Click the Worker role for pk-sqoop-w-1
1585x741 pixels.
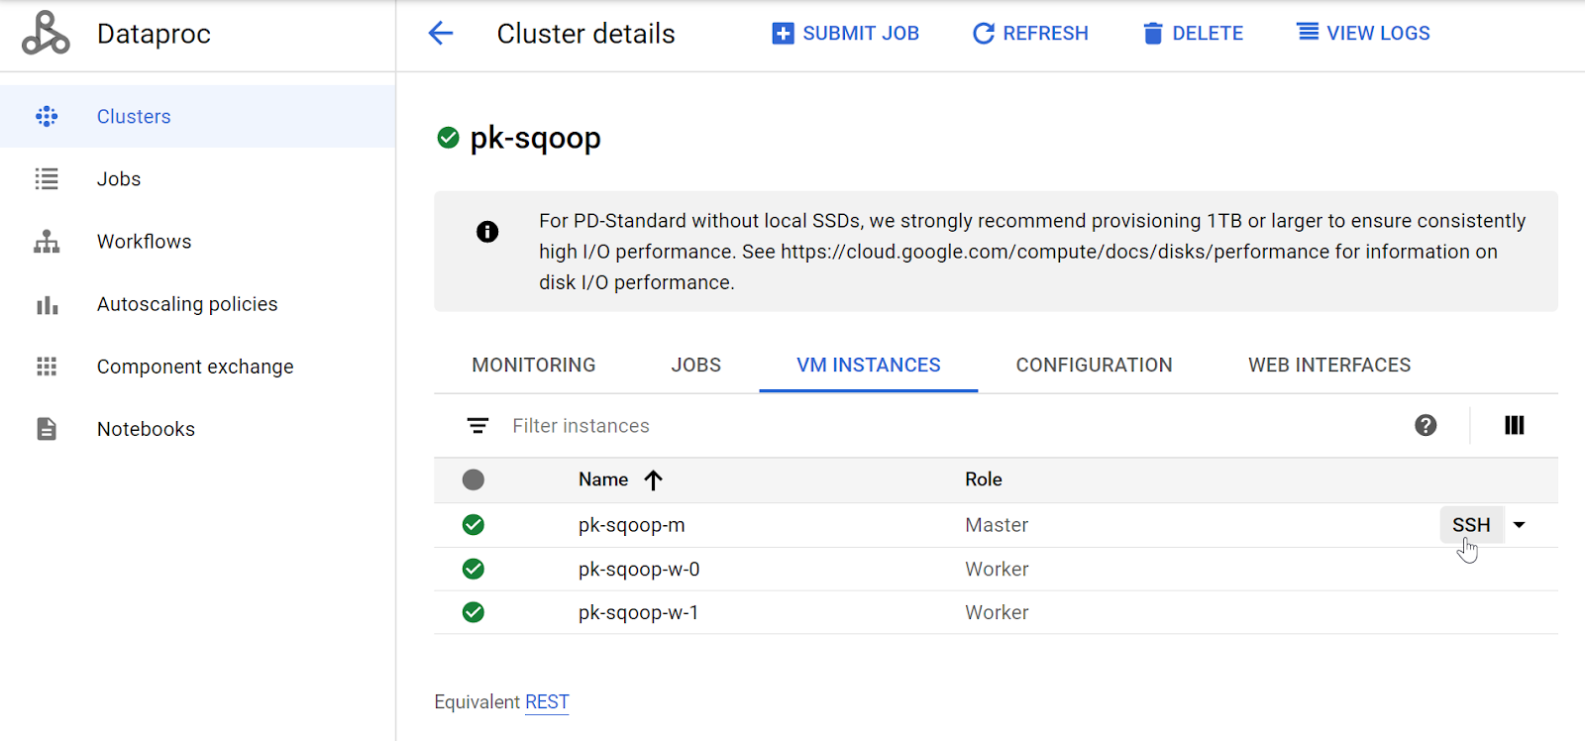tap(997, 613)
